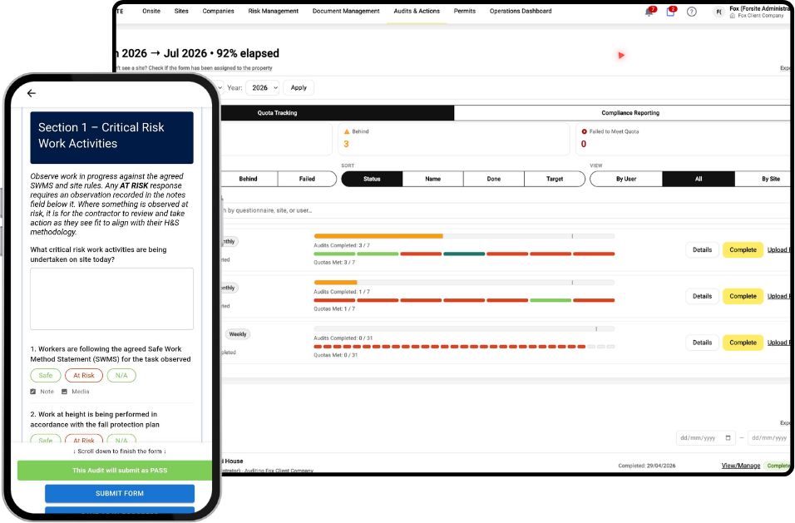Screen dimensions: 795x523
Task: Click the teal quota segment in the first row
Action: (464, 254)
